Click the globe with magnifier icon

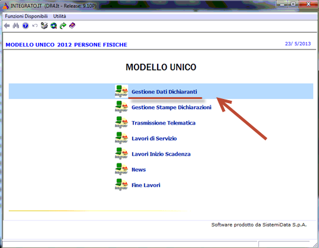coord(54,26)
